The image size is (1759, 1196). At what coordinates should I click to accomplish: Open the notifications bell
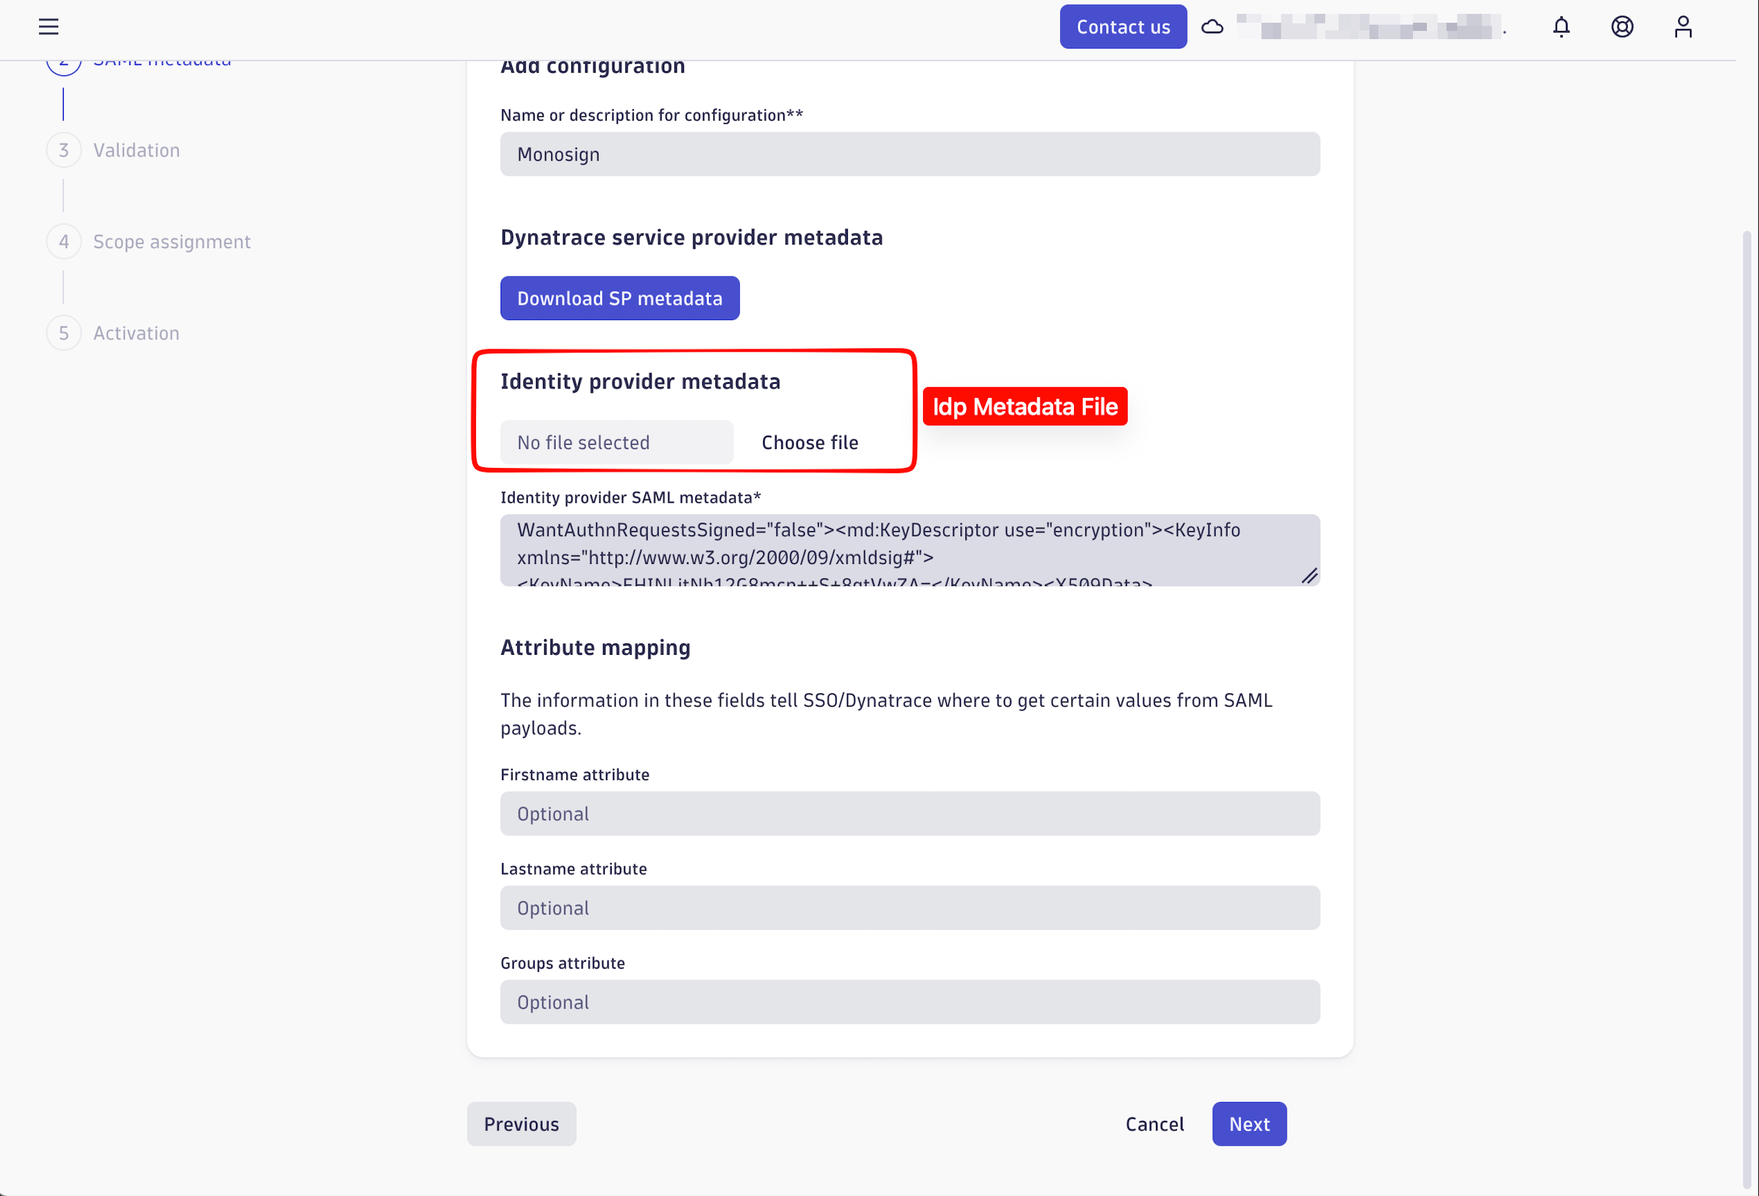coord(1561,27)
